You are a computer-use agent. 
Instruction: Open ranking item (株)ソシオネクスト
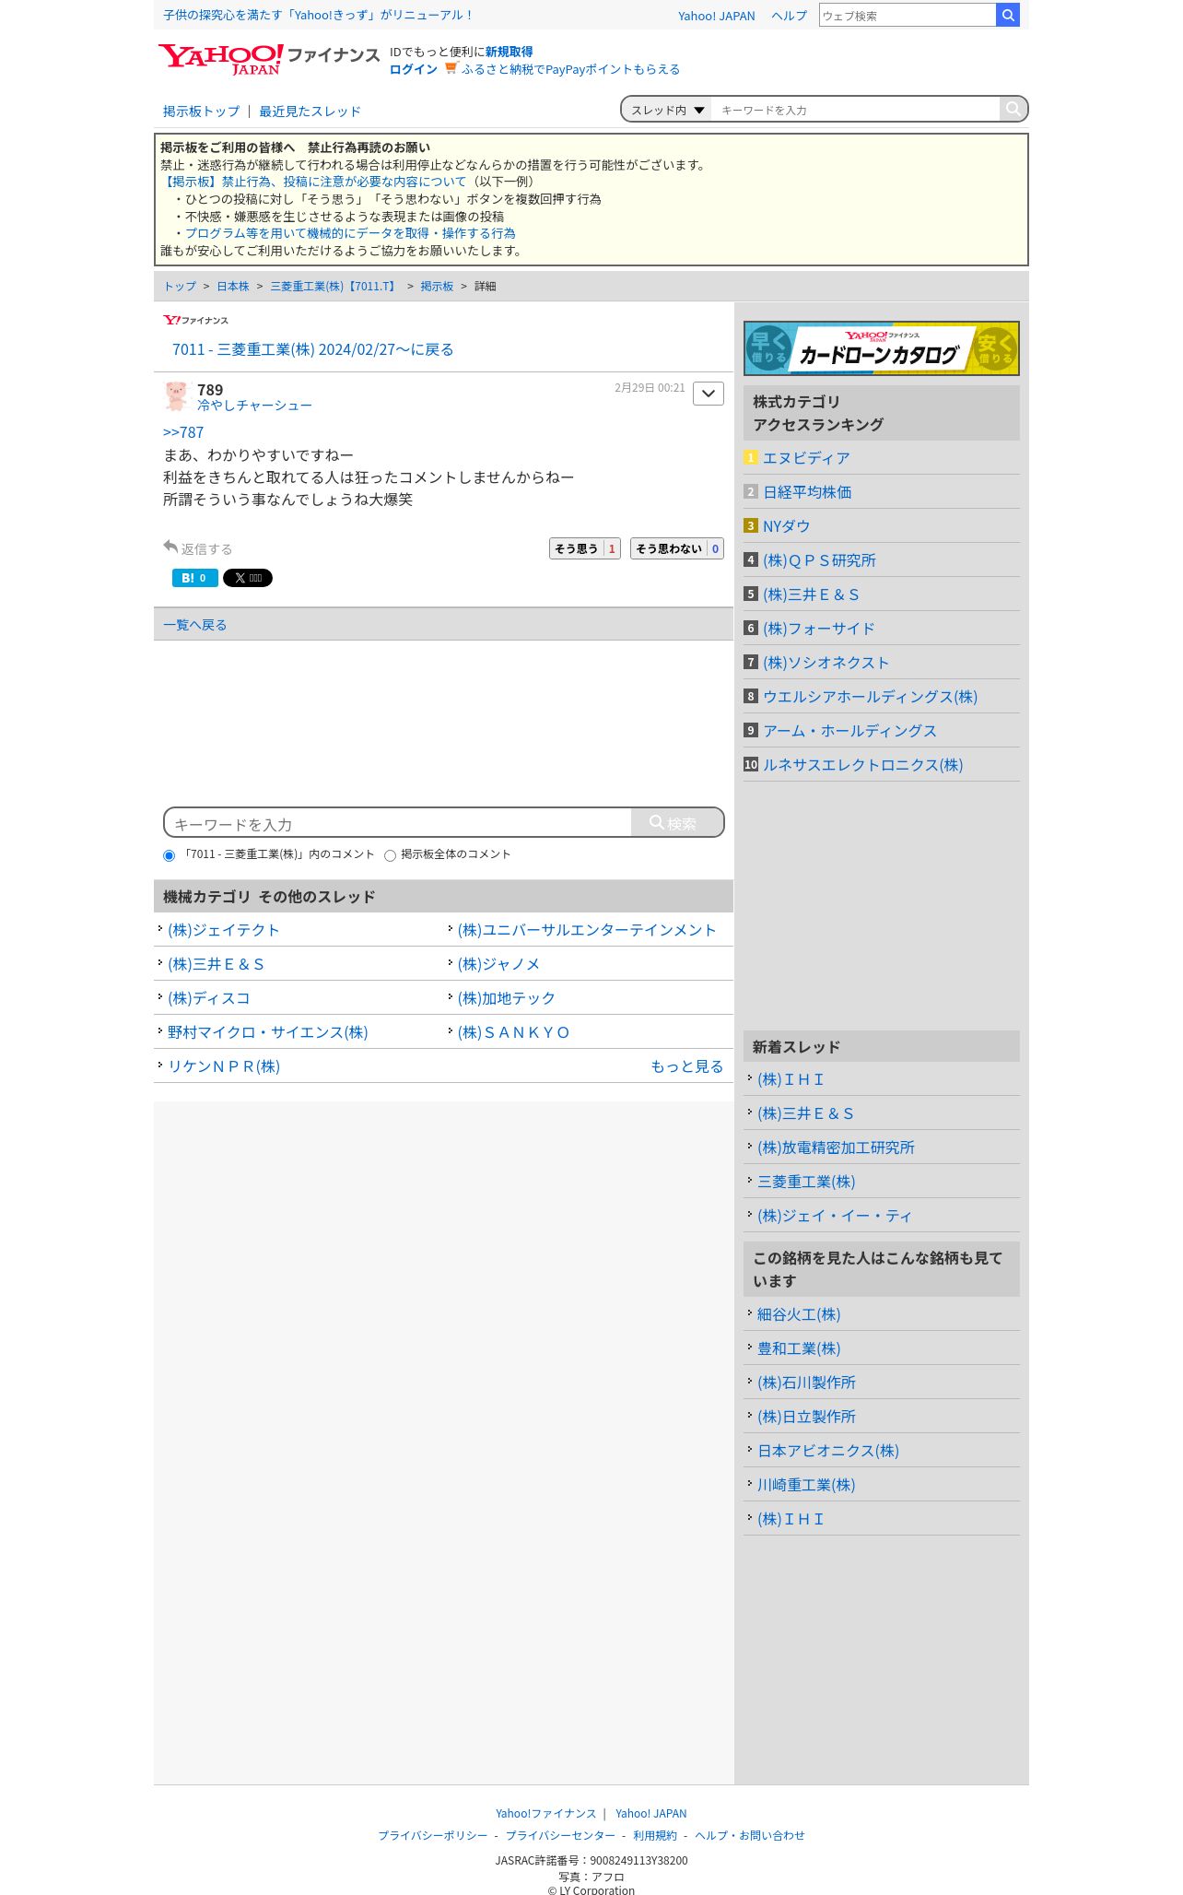coord(826,663)
